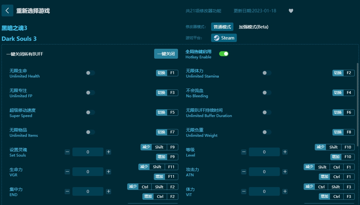This screenshot has width=360, height=205.
Task: Toggle Unlimited Weight switch
Action: 267,132
